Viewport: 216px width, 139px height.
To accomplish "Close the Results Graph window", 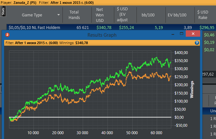I will coord(193,33).
